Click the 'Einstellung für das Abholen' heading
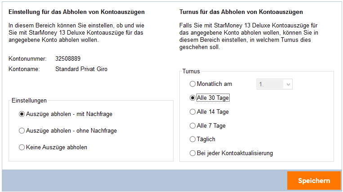This screenshot has height=192, width=343. [77, 12]
